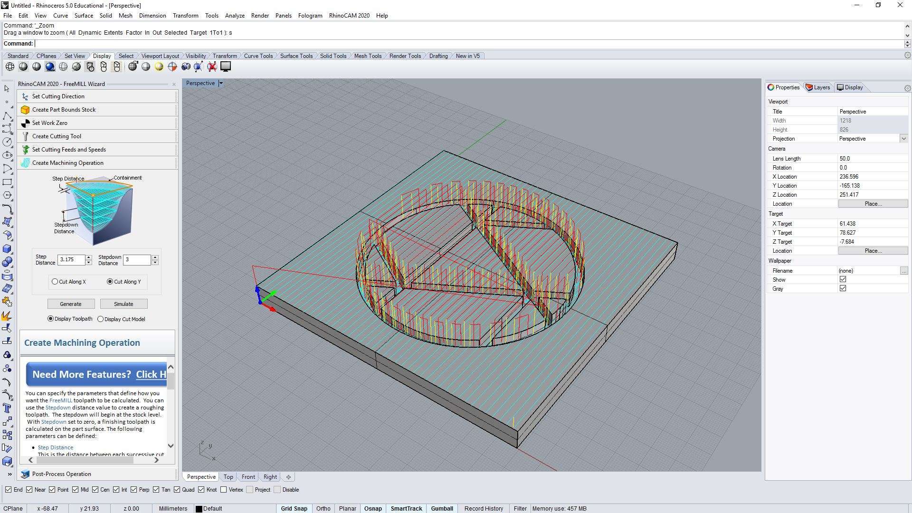Screen dimensions: 912x513
Task: Click the Post-Process Operation icon
Action: [x=26, y=474]
